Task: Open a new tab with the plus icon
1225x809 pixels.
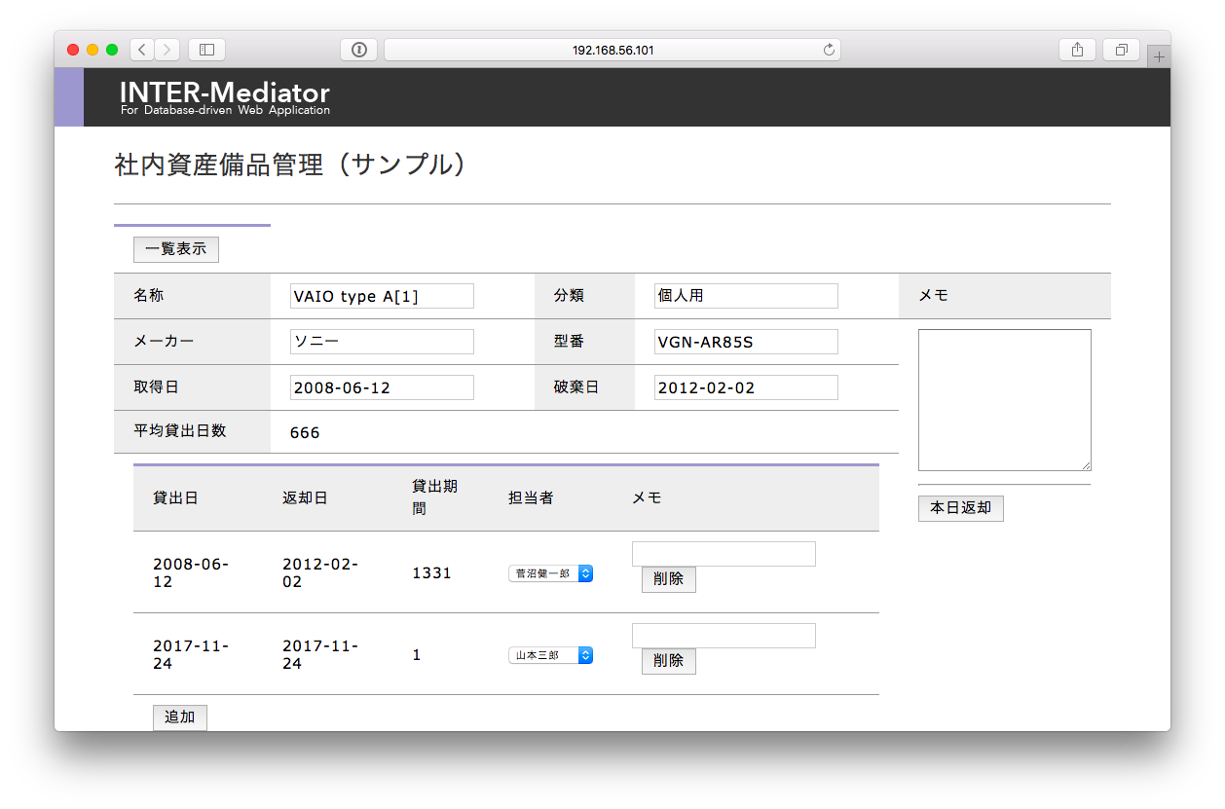Action: [x=1159, y=55]
